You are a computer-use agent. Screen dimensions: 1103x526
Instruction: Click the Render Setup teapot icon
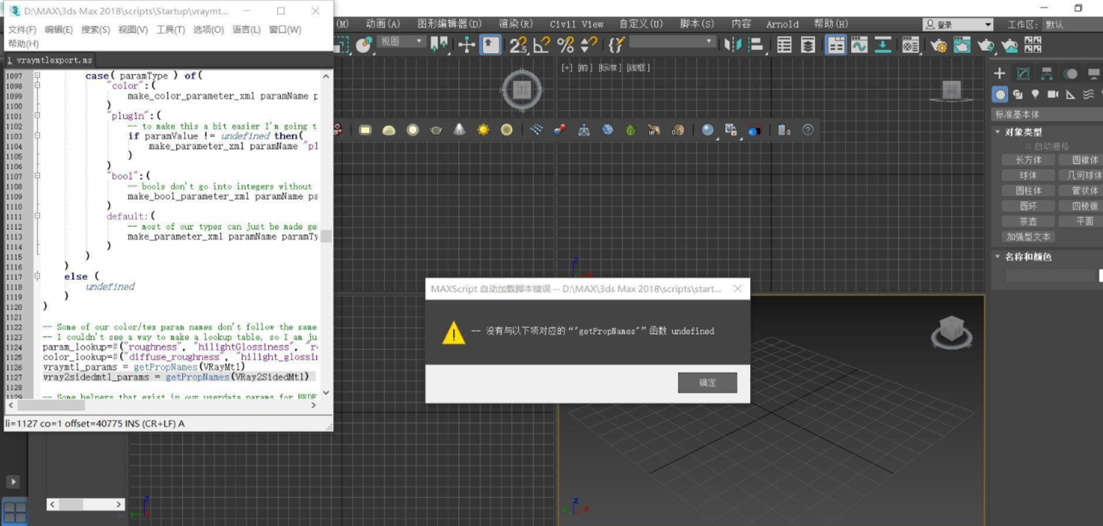coord(938,46)
